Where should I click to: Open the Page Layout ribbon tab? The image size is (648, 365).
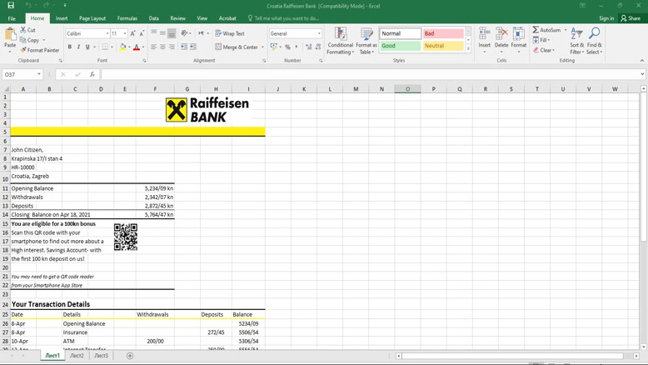(92, 18)
